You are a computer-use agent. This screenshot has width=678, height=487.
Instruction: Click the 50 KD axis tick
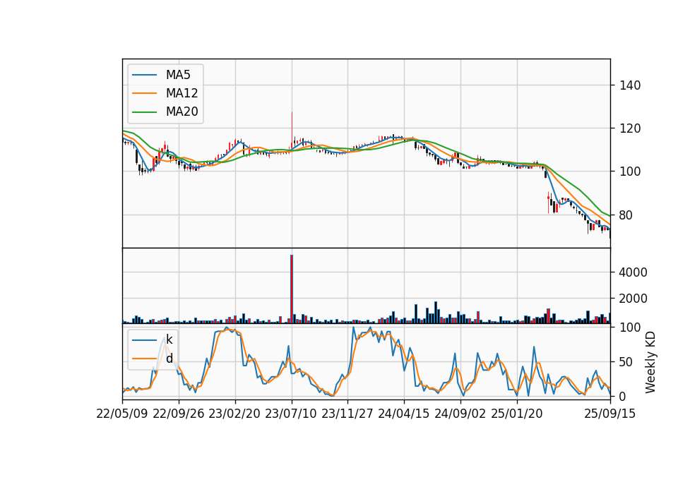coord(626,361)
